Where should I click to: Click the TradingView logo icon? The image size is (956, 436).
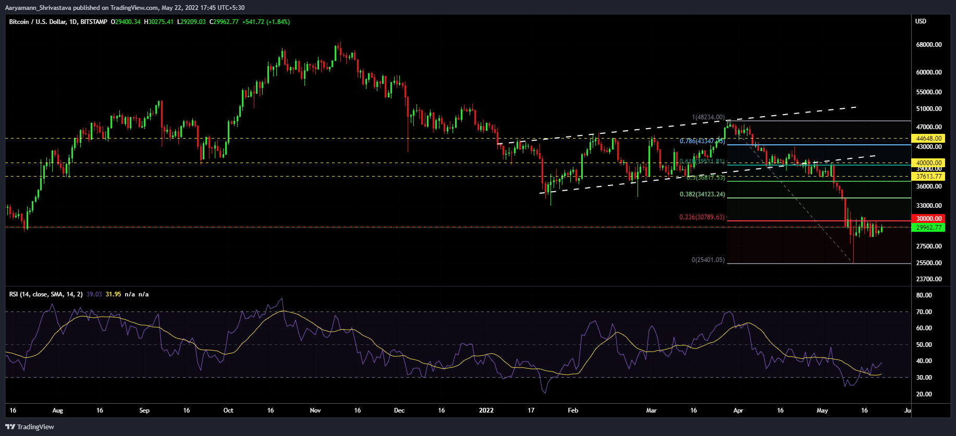click(x=10, y=427)
